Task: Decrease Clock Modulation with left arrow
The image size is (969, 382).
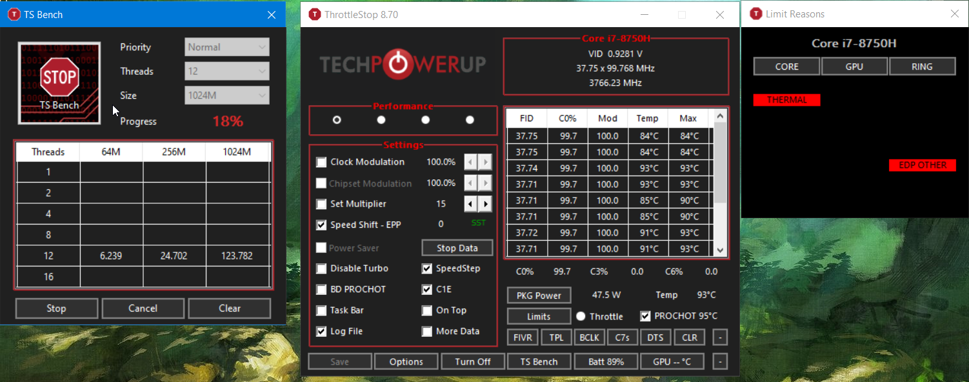Action: click(471, 162)
